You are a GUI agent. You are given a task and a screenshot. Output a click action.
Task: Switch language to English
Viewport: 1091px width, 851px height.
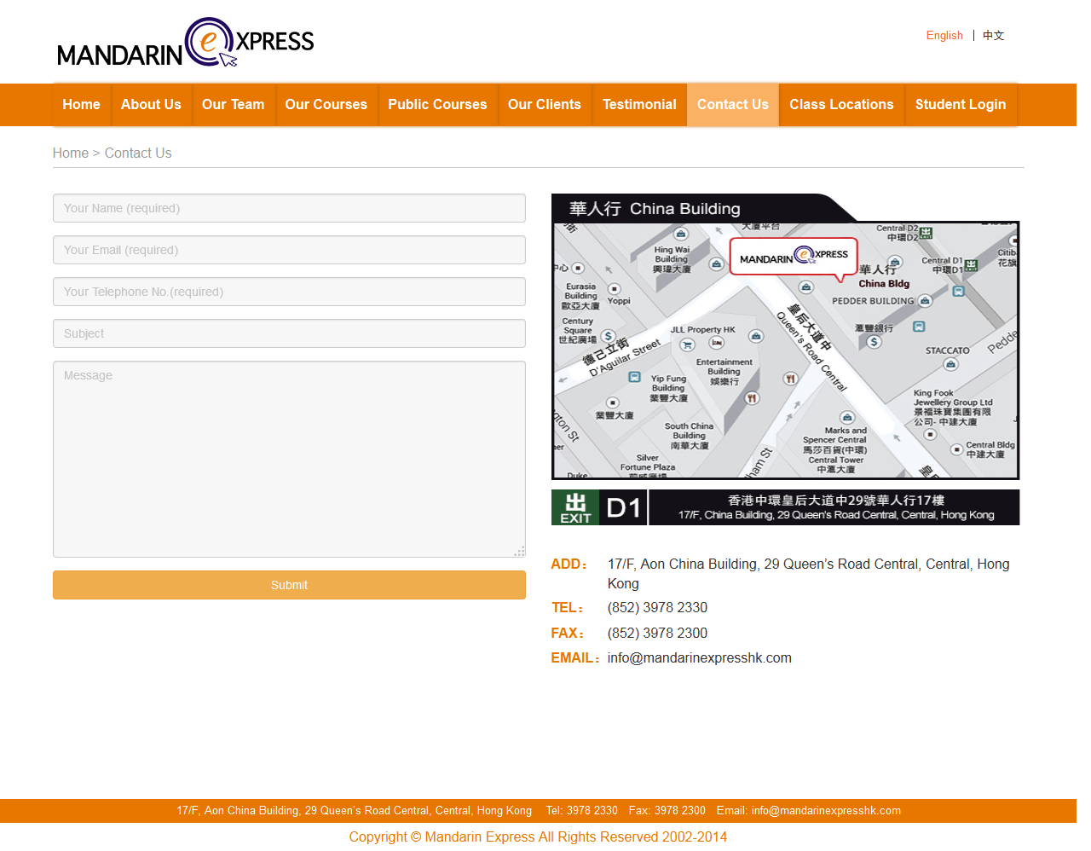coord(944,36)
